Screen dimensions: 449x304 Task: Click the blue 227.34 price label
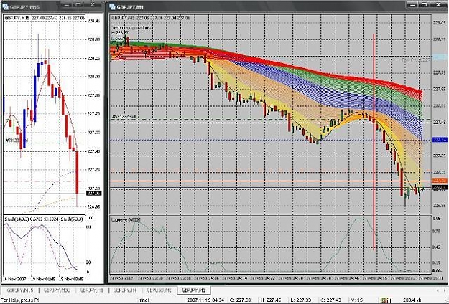pyautogui.click(x=440, y=140)
